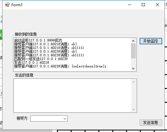Click the 发送127.0.0.1:60218 log line
Screen dimensions: 167x132
[x=32, y=62]
